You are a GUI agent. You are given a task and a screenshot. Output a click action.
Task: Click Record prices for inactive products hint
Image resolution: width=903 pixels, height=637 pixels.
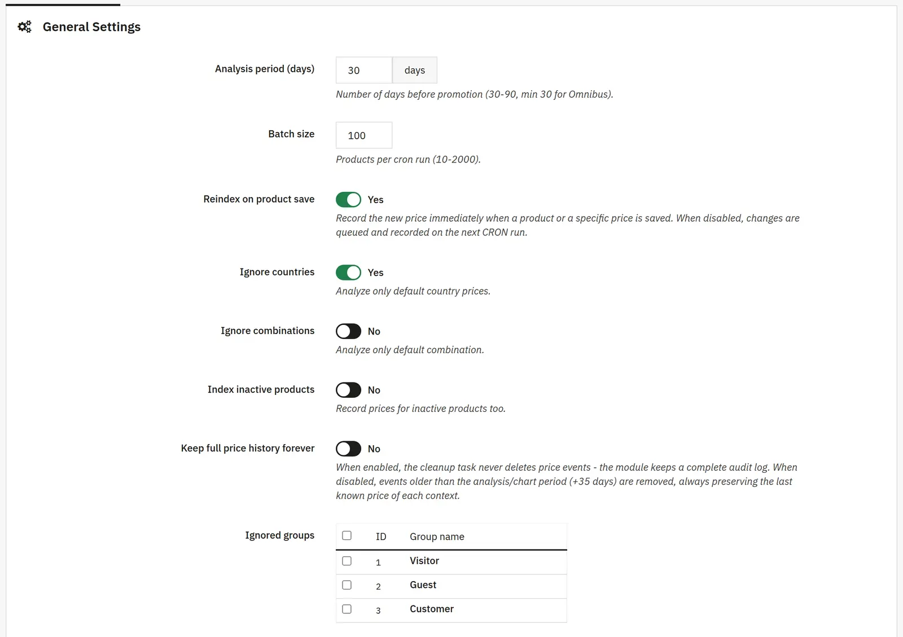[x=420, y=408]
